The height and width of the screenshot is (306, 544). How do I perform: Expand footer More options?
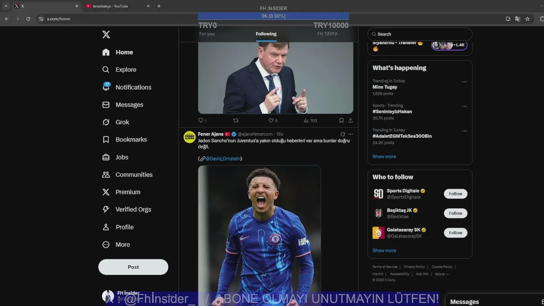pos(442,274)
